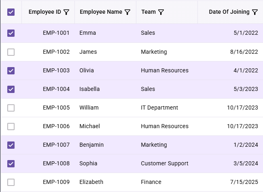
Task: Uncheck the EMP-1003 Olivia checkbox
Action: 11,70
